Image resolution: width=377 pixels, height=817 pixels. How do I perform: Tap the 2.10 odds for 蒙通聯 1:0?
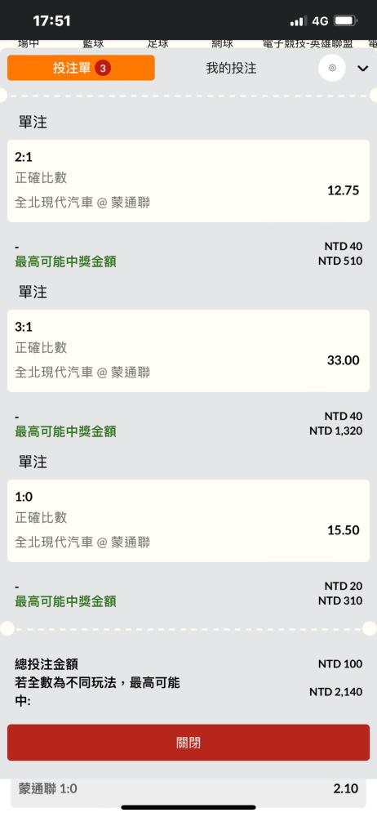pyautogui.click(x=346, y=788)
